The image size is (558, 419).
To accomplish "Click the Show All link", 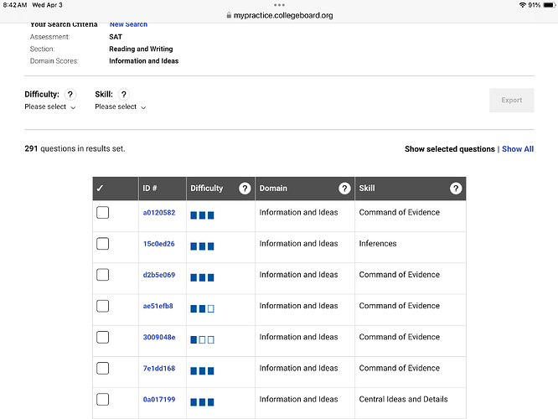I will (x=518, y=149).
